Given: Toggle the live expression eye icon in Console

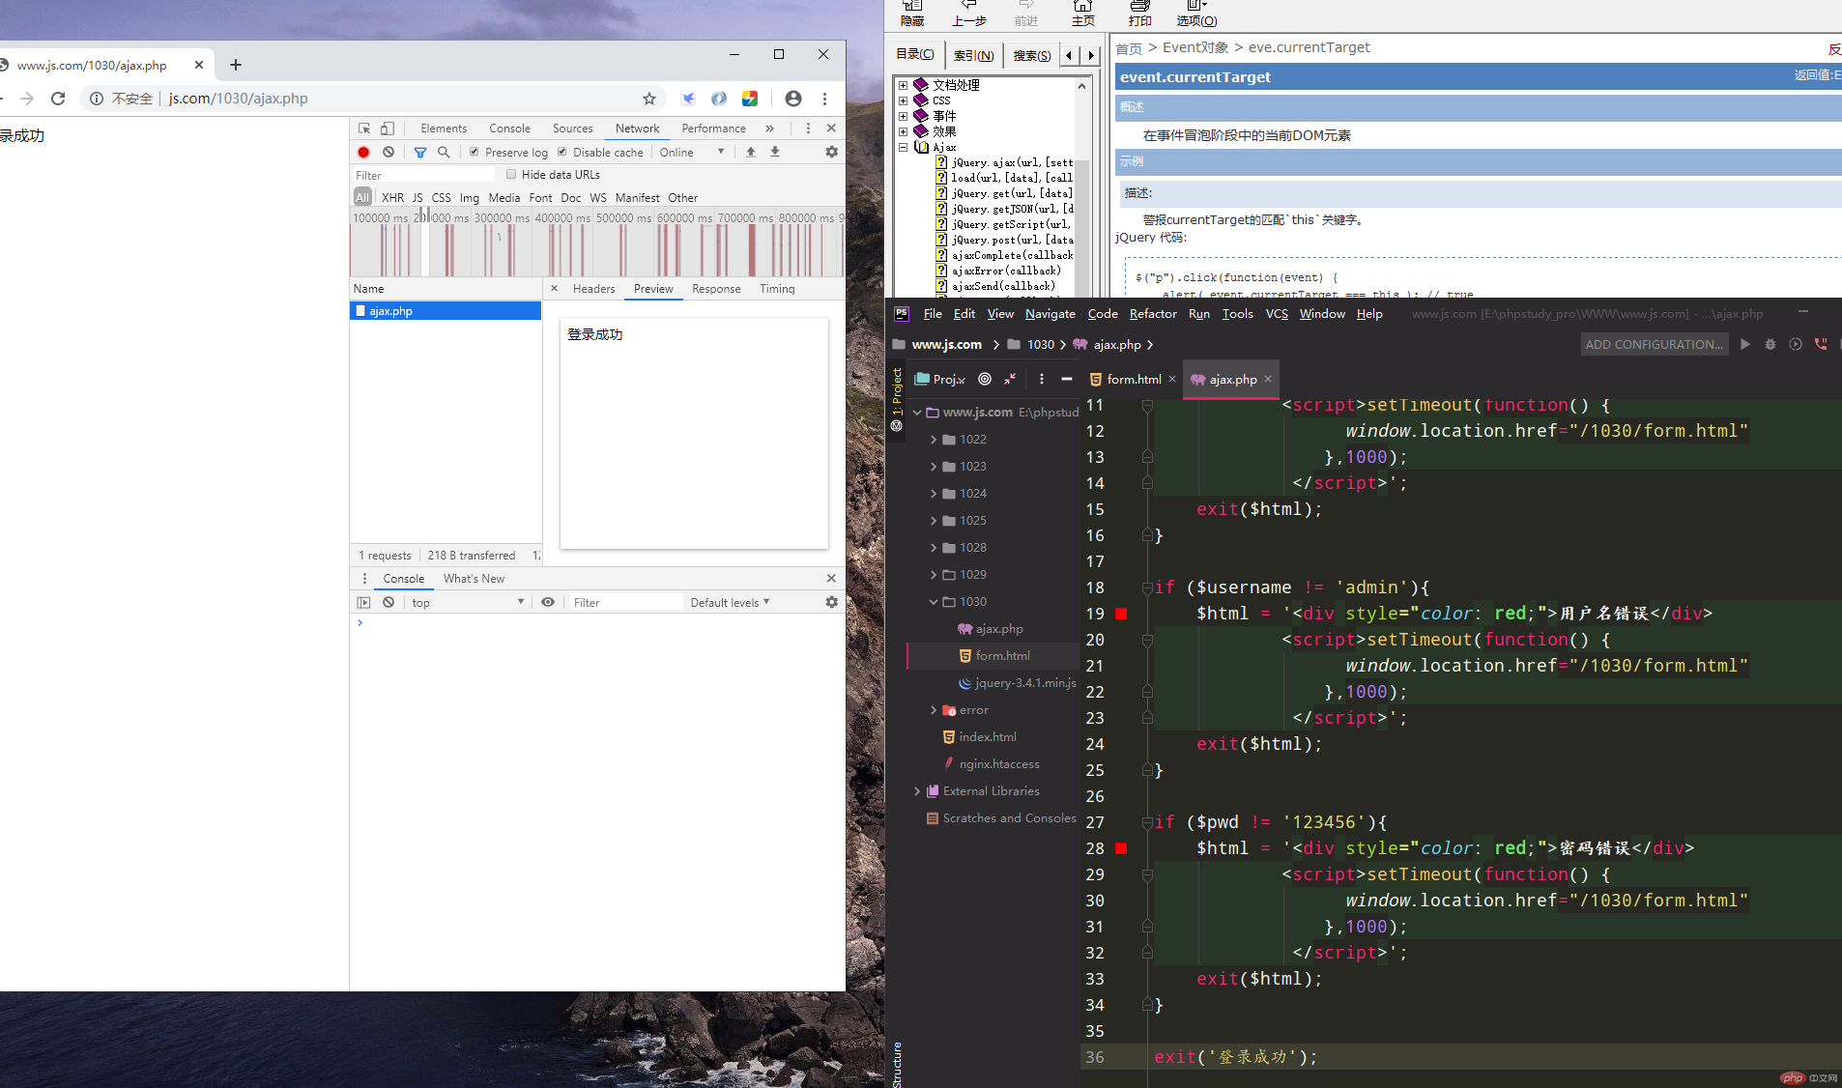Looking at the screenshot, I should [548, 602].
